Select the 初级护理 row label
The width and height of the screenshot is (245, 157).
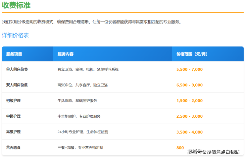click(x=13, y=100)
